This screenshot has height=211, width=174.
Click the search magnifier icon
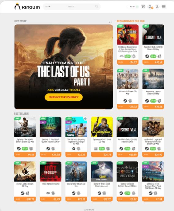click(x=96, y=6)
